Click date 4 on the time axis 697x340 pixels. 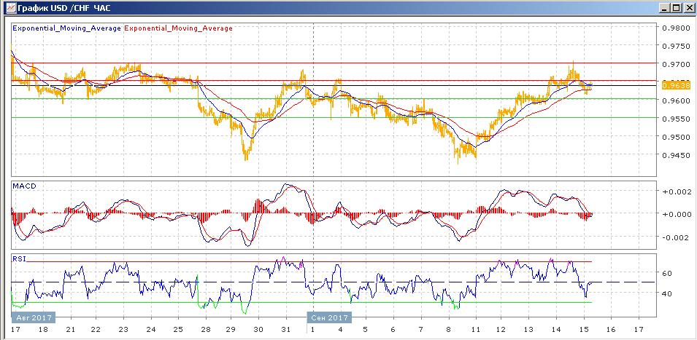pos(339,330)
